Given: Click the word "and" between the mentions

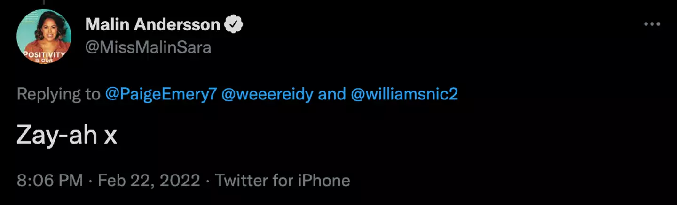Looking at the screenshot, I should tap(332, 94).
